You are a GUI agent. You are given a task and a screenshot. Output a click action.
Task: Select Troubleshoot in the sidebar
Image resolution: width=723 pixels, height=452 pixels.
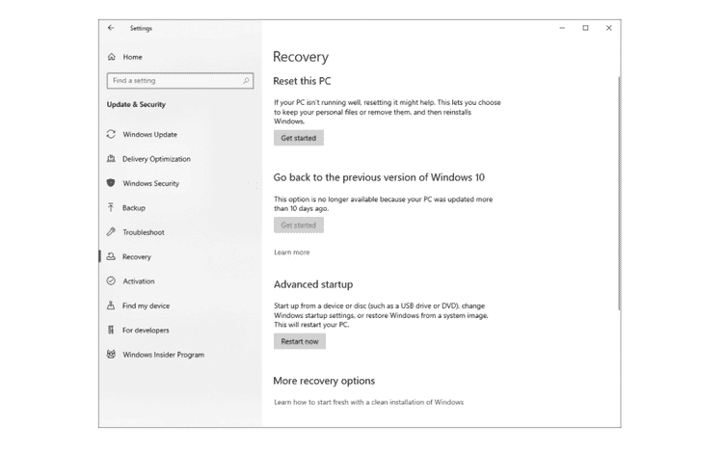click(144, 232)
